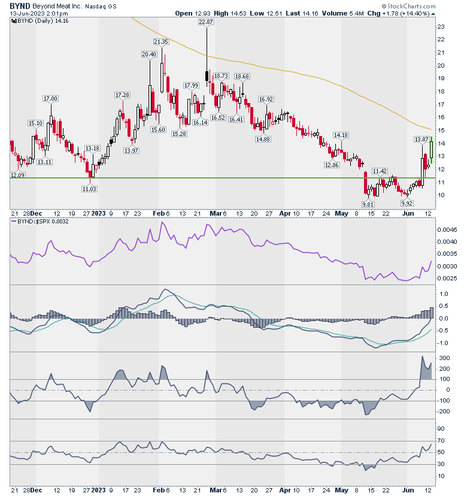Click the Nasdaq GS exchange label
The height and width of the screenshot is (496, 467).
click(101, 6)
